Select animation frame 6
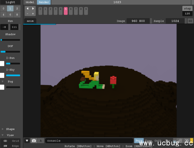 point(71,11)
